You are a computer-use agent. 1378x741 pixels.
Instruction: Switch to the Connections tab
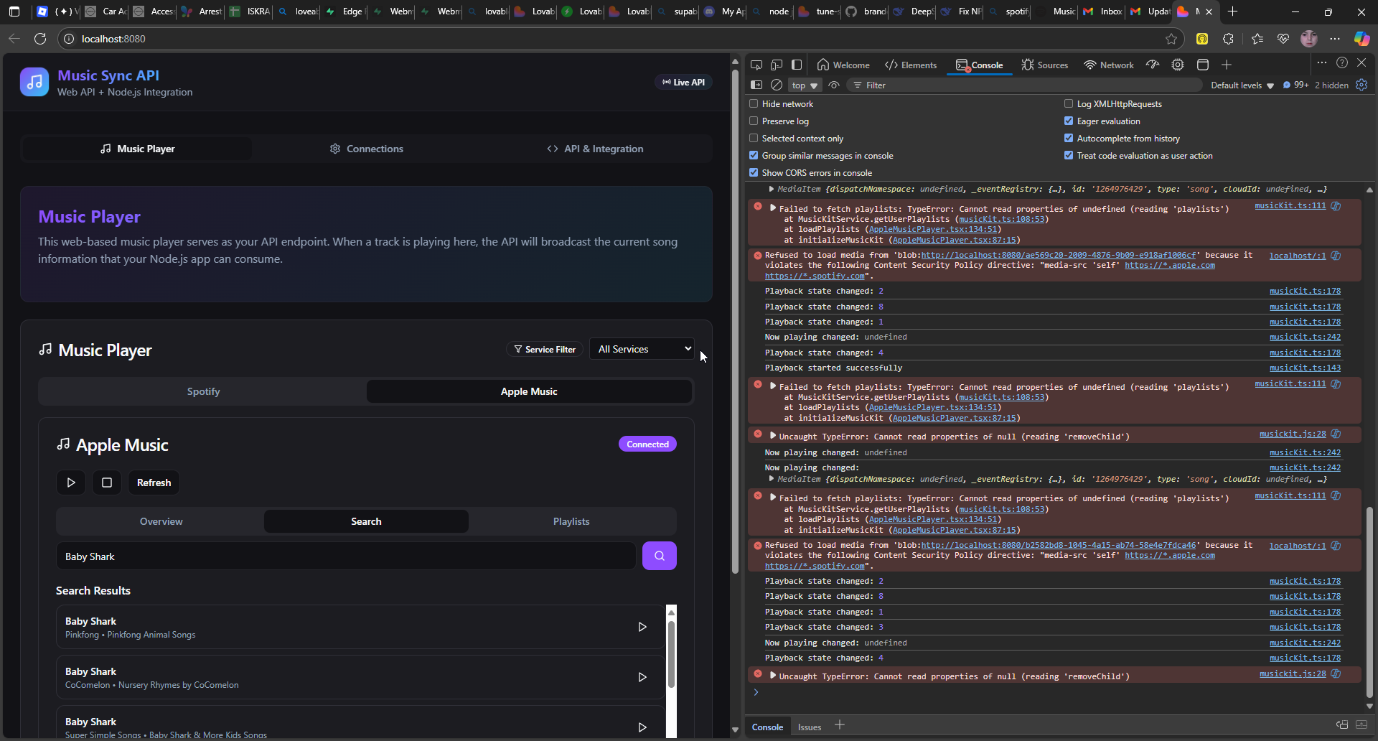click(367, 149)
